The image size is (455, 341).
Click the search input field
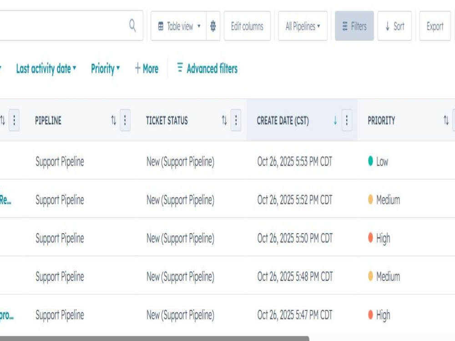point(71,25)
